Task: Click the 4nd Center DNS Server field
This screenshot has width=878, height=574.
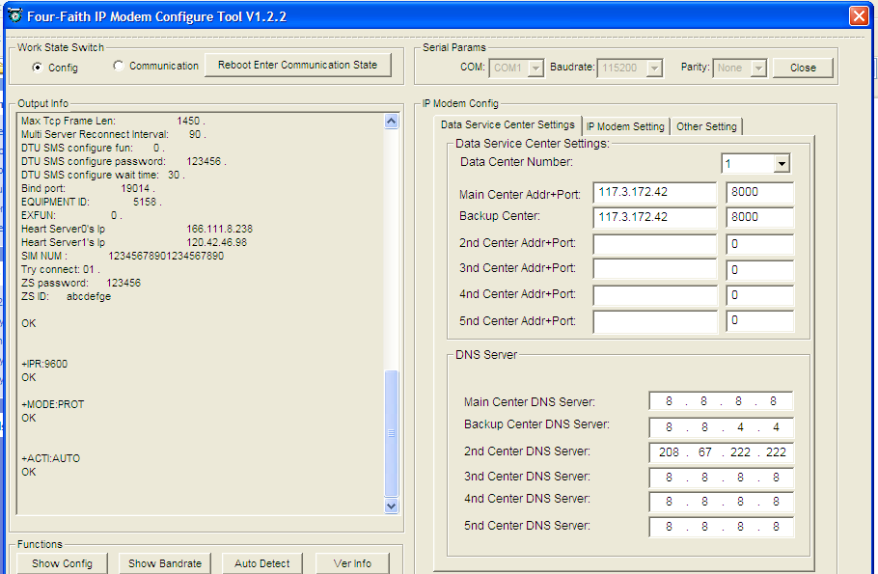Action: point(722,502)
